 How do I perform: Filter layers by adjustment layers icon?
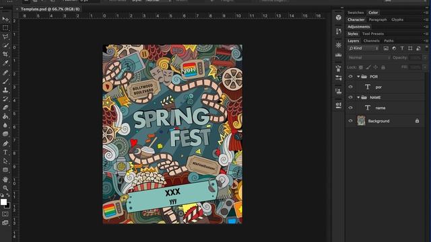tap(394, 48)
